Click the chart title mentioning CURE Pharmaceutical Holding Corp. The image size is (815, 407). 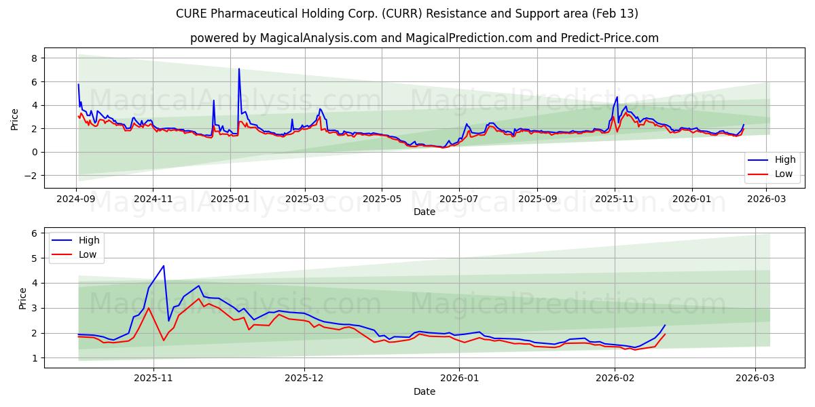click(407, 14)
